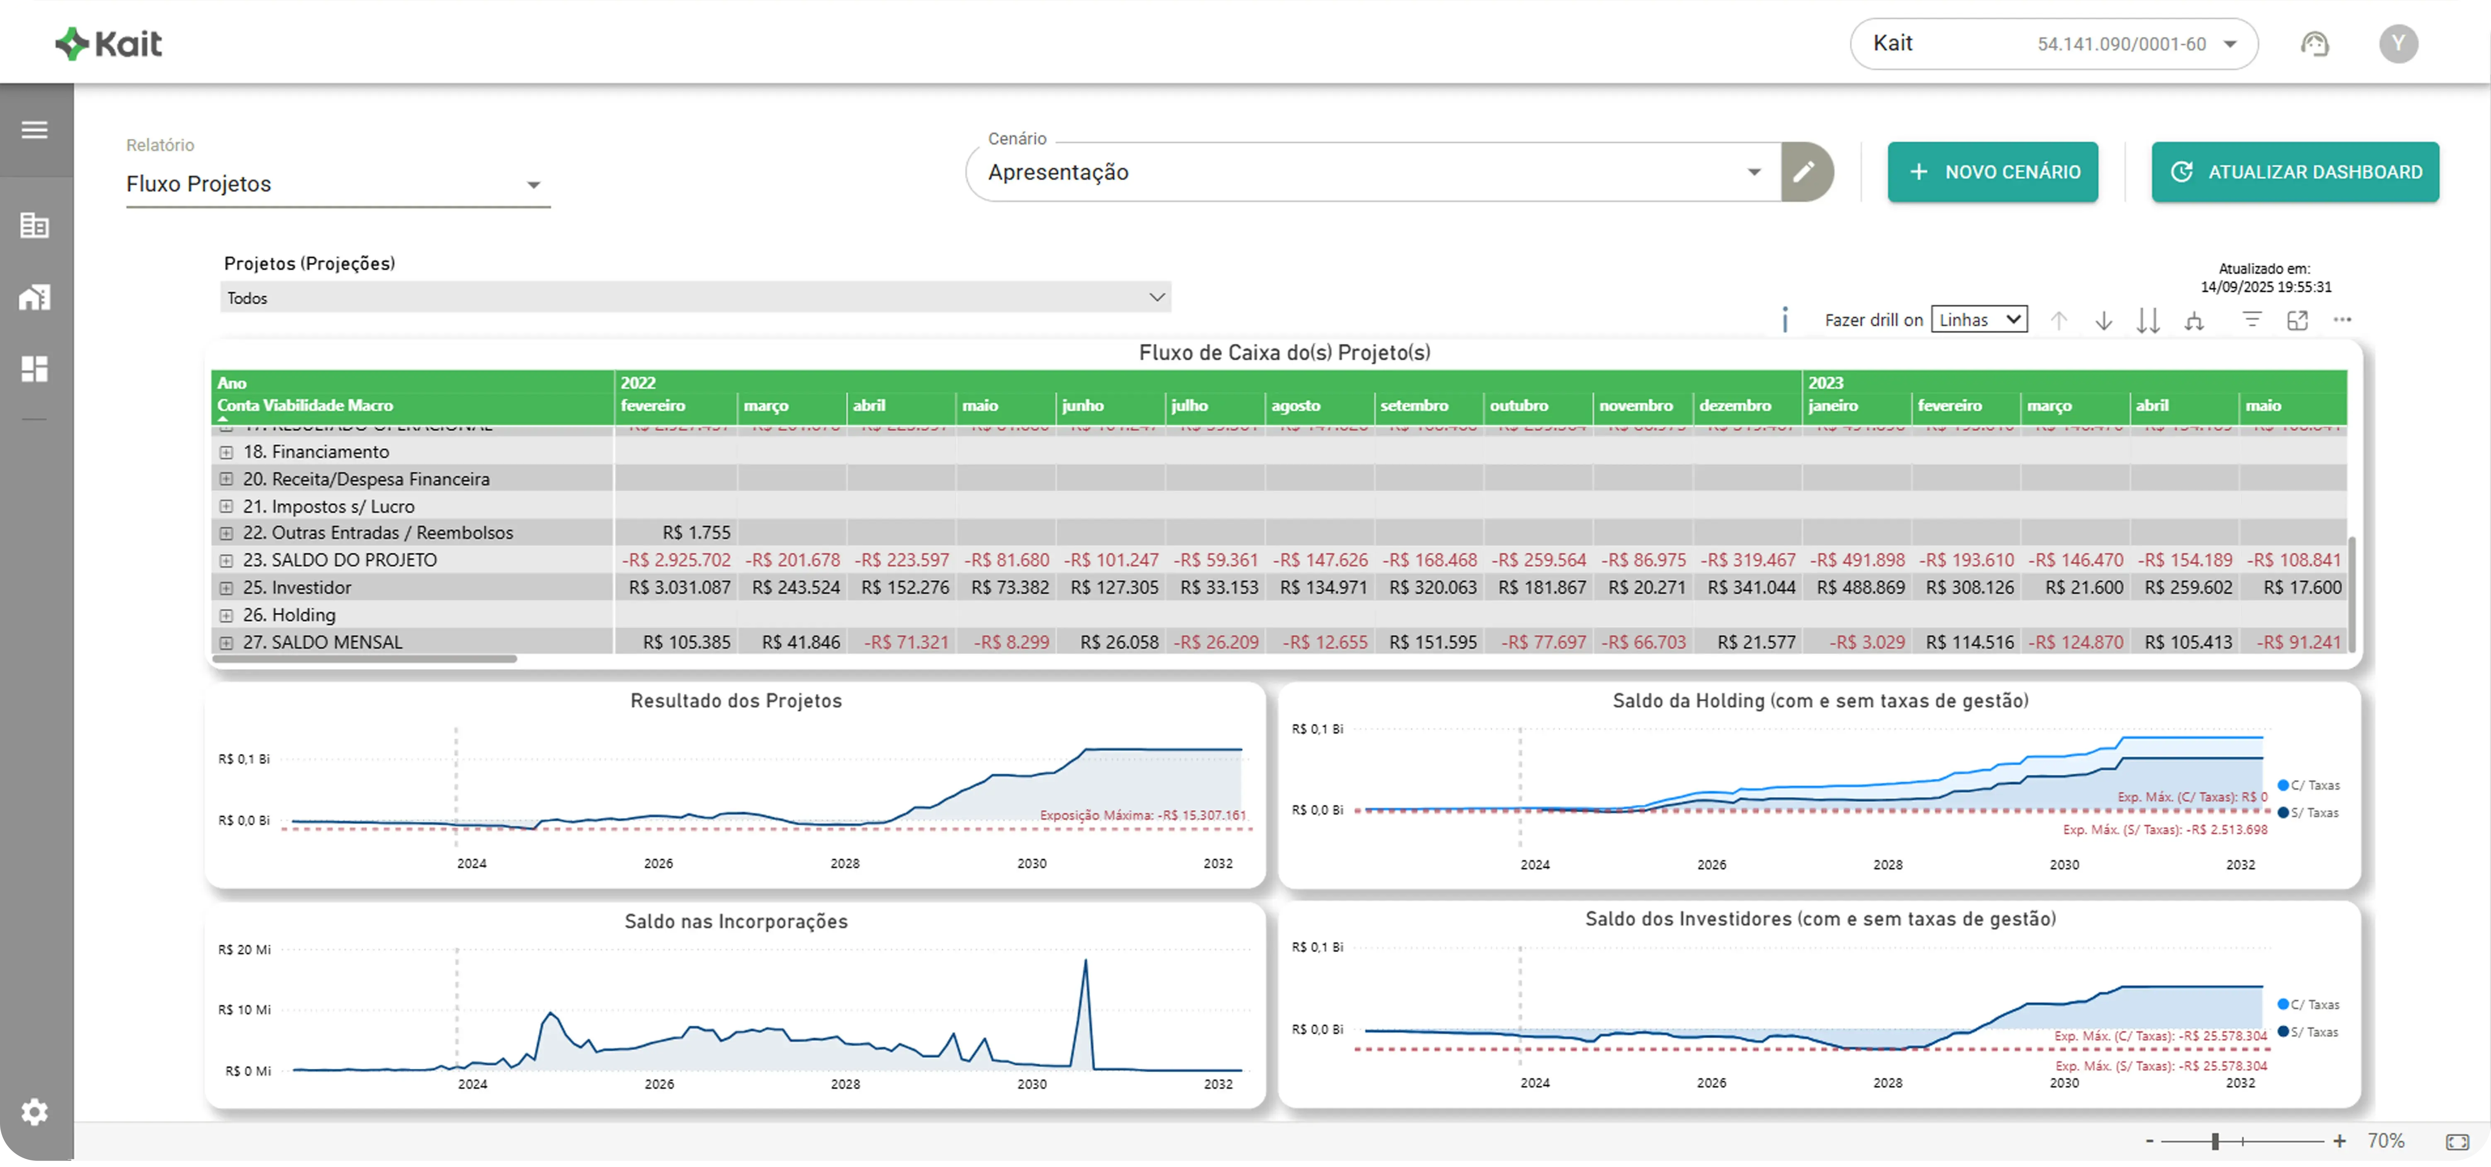Click the headset support icon
2491x1167 pixels.
pos(2314,44)
